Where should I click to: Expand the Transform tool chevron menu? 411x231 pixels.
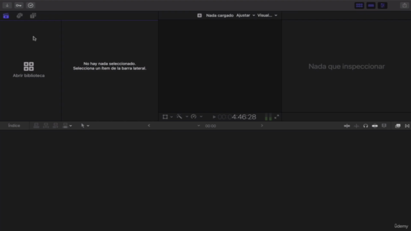pyautogui.click(x=171, y=117)
